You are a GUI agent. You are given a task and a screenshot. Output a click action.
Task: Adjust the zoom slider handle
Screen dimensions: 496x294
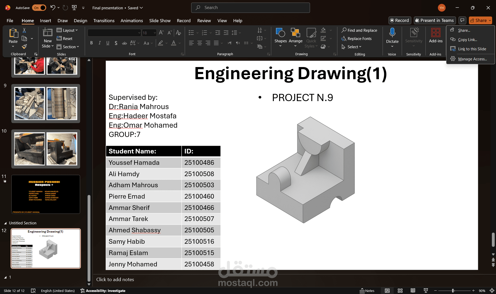coord(453,291)
